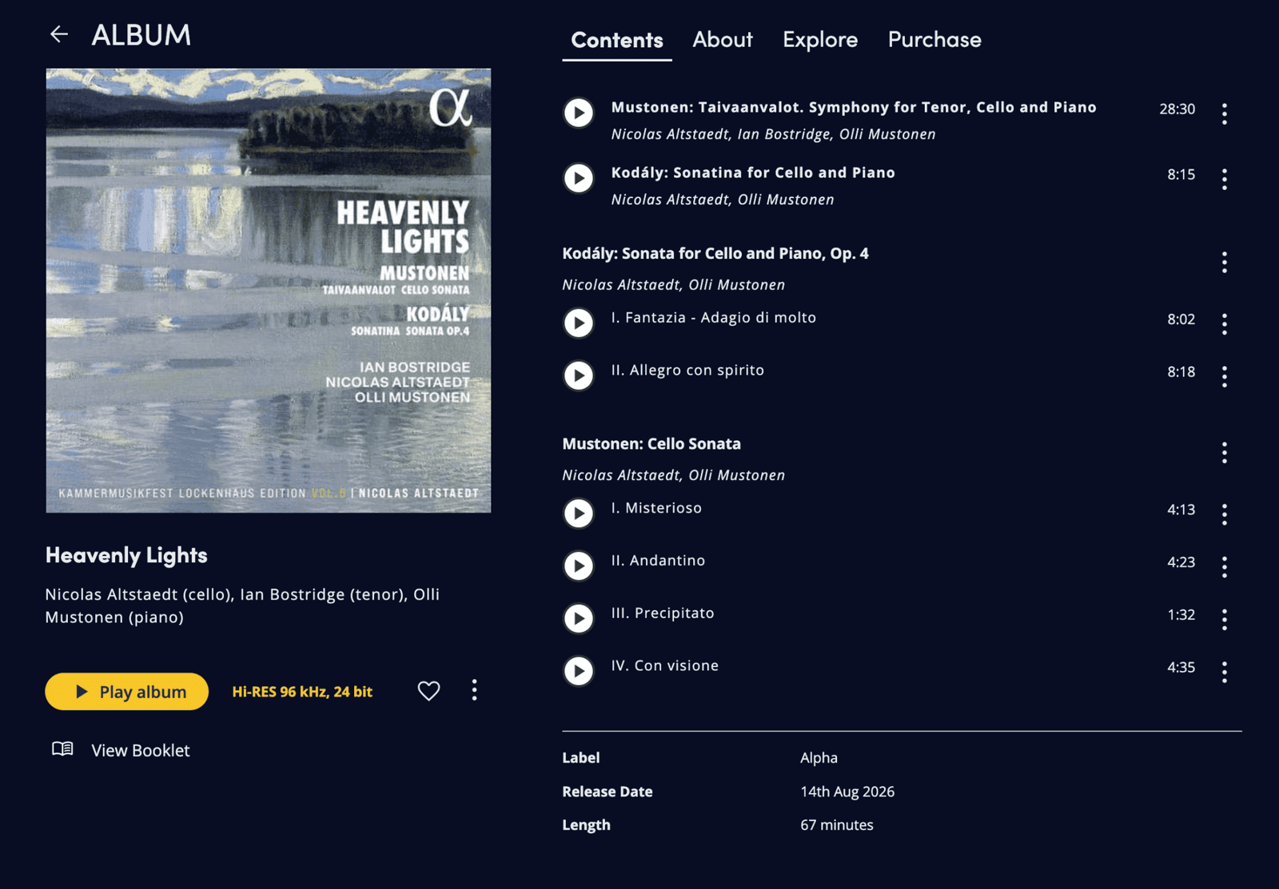Go back using the arrow beside ALBUM
Screen dimensions: 1279x889
pyautogui.click(x=59, y=34)
